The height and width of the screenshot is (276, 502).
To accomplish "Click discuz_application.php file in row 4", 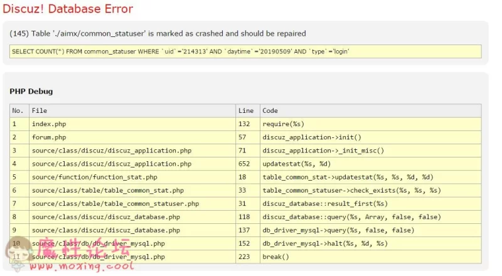I will 132,164.
